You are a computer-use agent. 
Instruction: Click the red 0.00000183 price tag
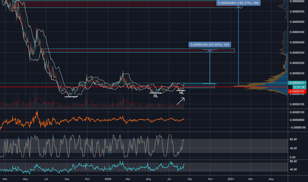pos(297,91)
